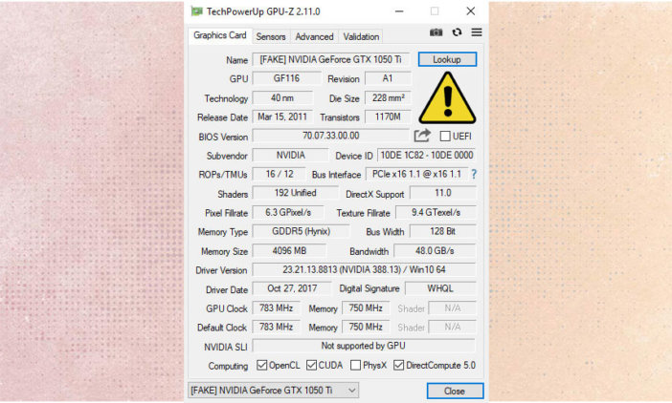
Task: Click the Revision field showing A1
Action: click(388, 78)
